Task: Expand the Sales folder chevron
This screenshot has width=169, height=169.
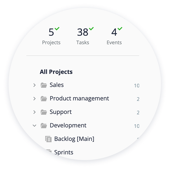Action: click(x=35, y=85)
